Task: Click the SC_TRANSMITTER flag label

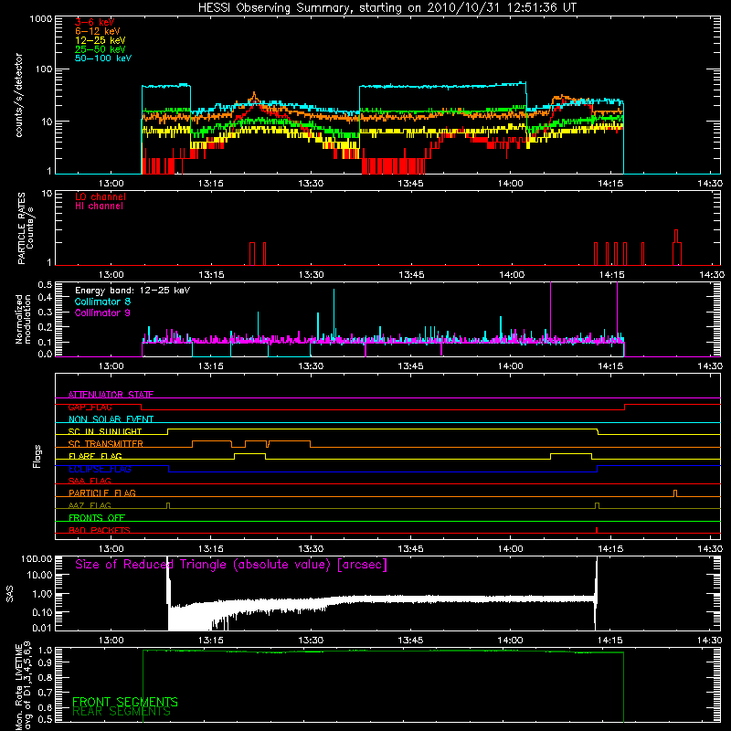Action: 105,444
